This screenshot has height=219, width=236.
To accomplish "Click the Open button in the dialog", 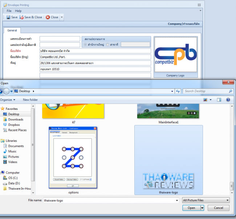I will coord(191,208).
